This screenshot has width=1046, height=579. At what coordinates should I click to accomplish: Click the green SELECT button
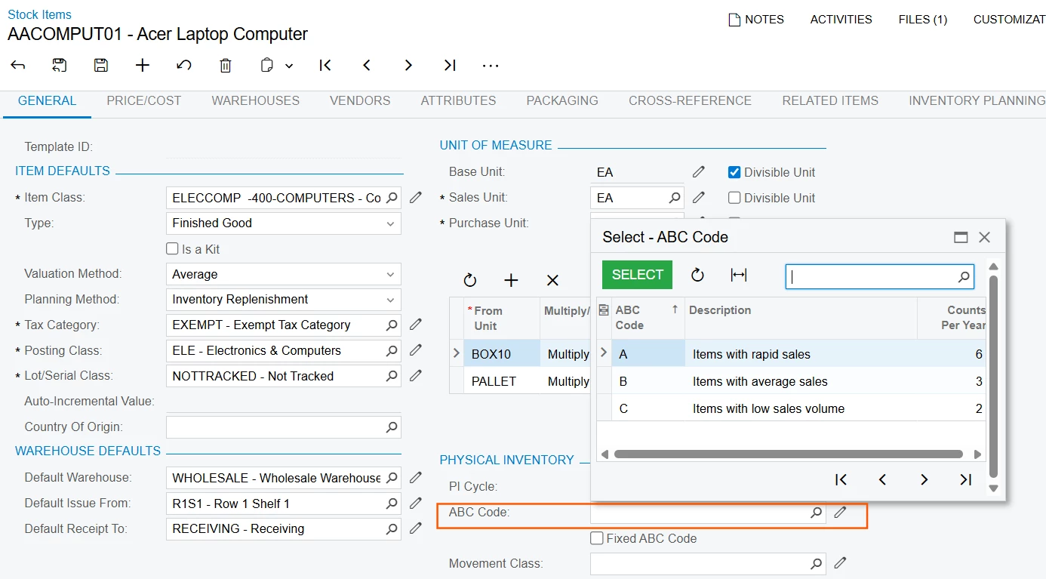pyautogui.click(x=637, y=275)
